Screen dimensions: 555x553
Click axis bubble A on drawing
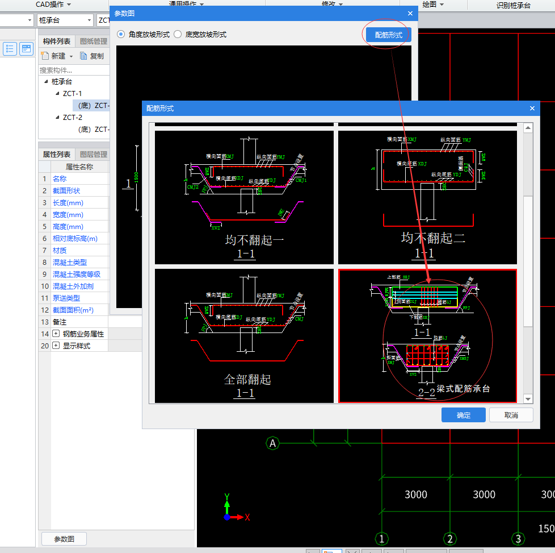272,443
